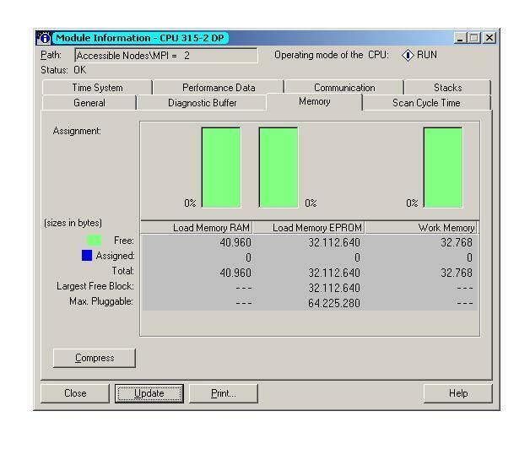Click the (sizes in bytes) note
The image size is (530, 449).
(73, 223)
